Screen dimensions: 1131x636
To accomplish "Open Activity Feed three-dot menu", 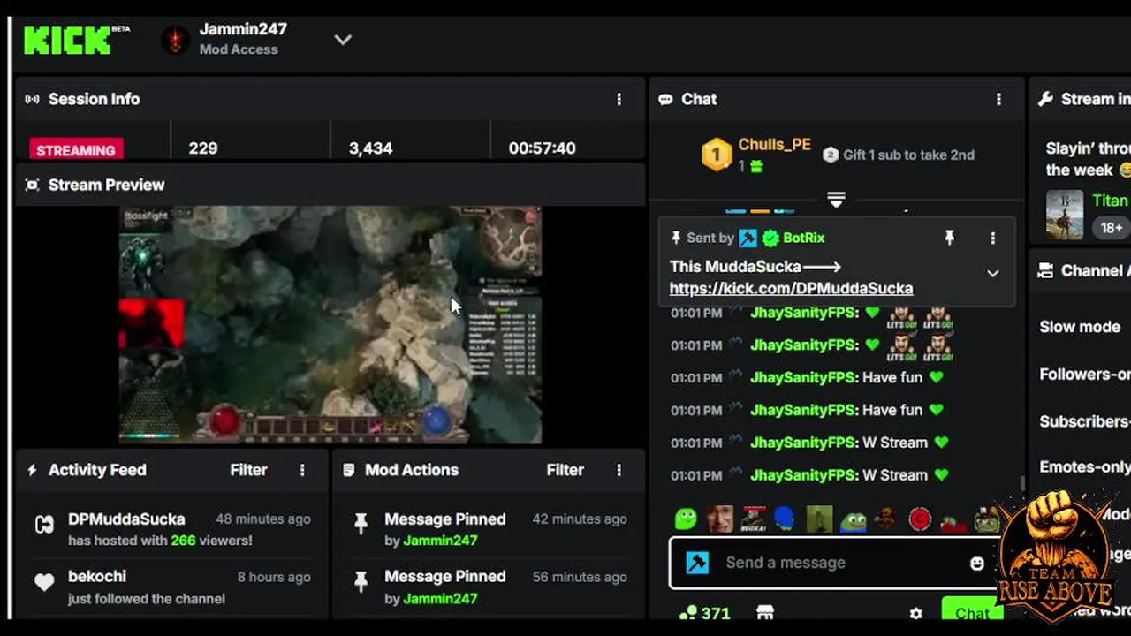I will (302, 470).
